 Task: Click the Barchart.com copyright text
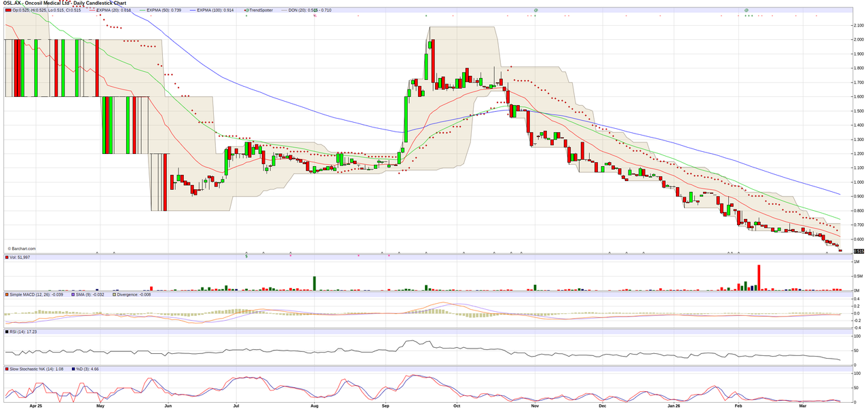[22, 249]
